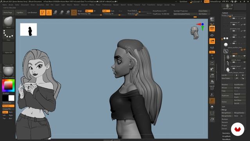
Task: Open the current brush thumbnail
Action: (x=8, y=22)
